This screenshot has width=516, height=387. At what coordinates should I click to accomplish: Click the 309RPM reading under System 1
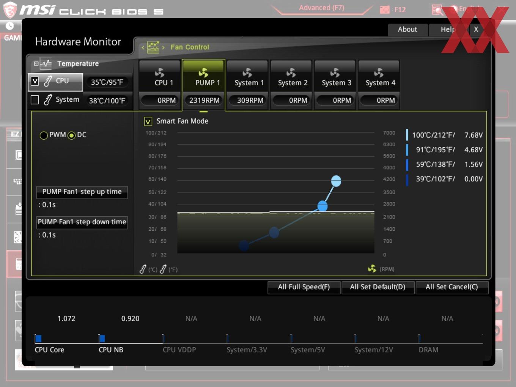point(247,101)
